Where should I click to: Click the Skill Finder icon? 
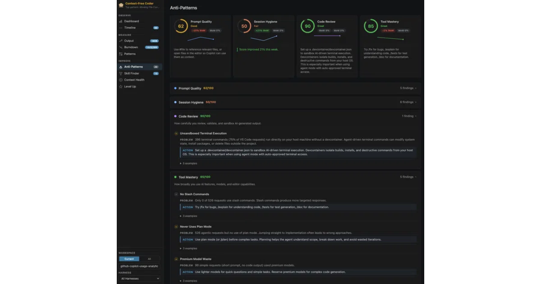click(120, 73)
